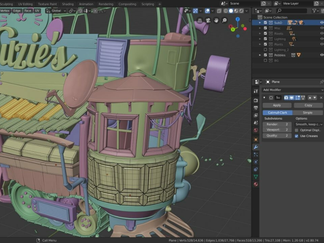324x243 pixels.
Task: Select the pan hand tool in viewport
Action: click(x=217, y=20)
